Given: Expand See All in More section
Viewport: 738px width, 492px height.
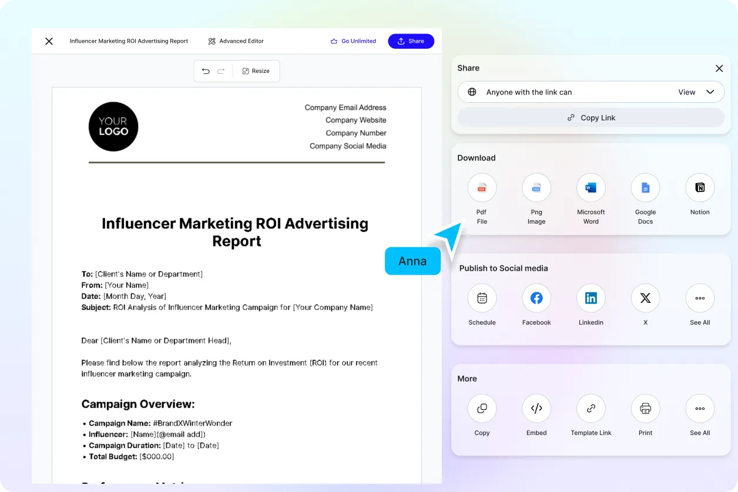Looking at the screenshot, I should pos(699,409).
